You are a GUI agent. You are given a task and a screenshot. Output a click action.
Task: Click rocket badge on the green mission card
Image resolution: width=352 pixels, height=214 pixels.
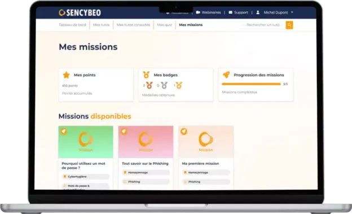coord(64,131)
